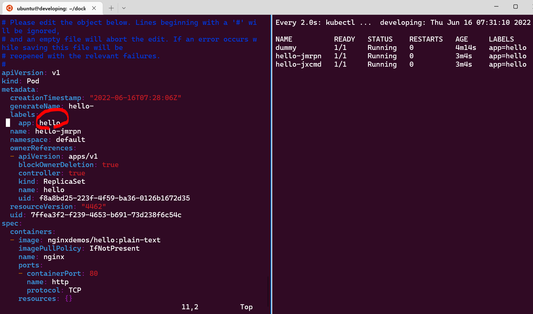
Task: Click 'hello-jxcmd' pod name in watch pane
Action: point(298,64)
